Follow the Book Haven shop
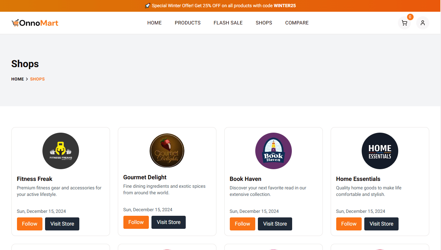 (243, 224)
